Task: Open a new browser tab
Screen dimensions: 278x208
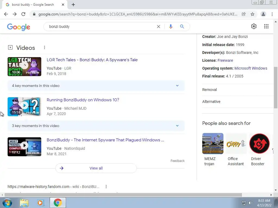Action: pyautogui.click(x=73, y=5)
